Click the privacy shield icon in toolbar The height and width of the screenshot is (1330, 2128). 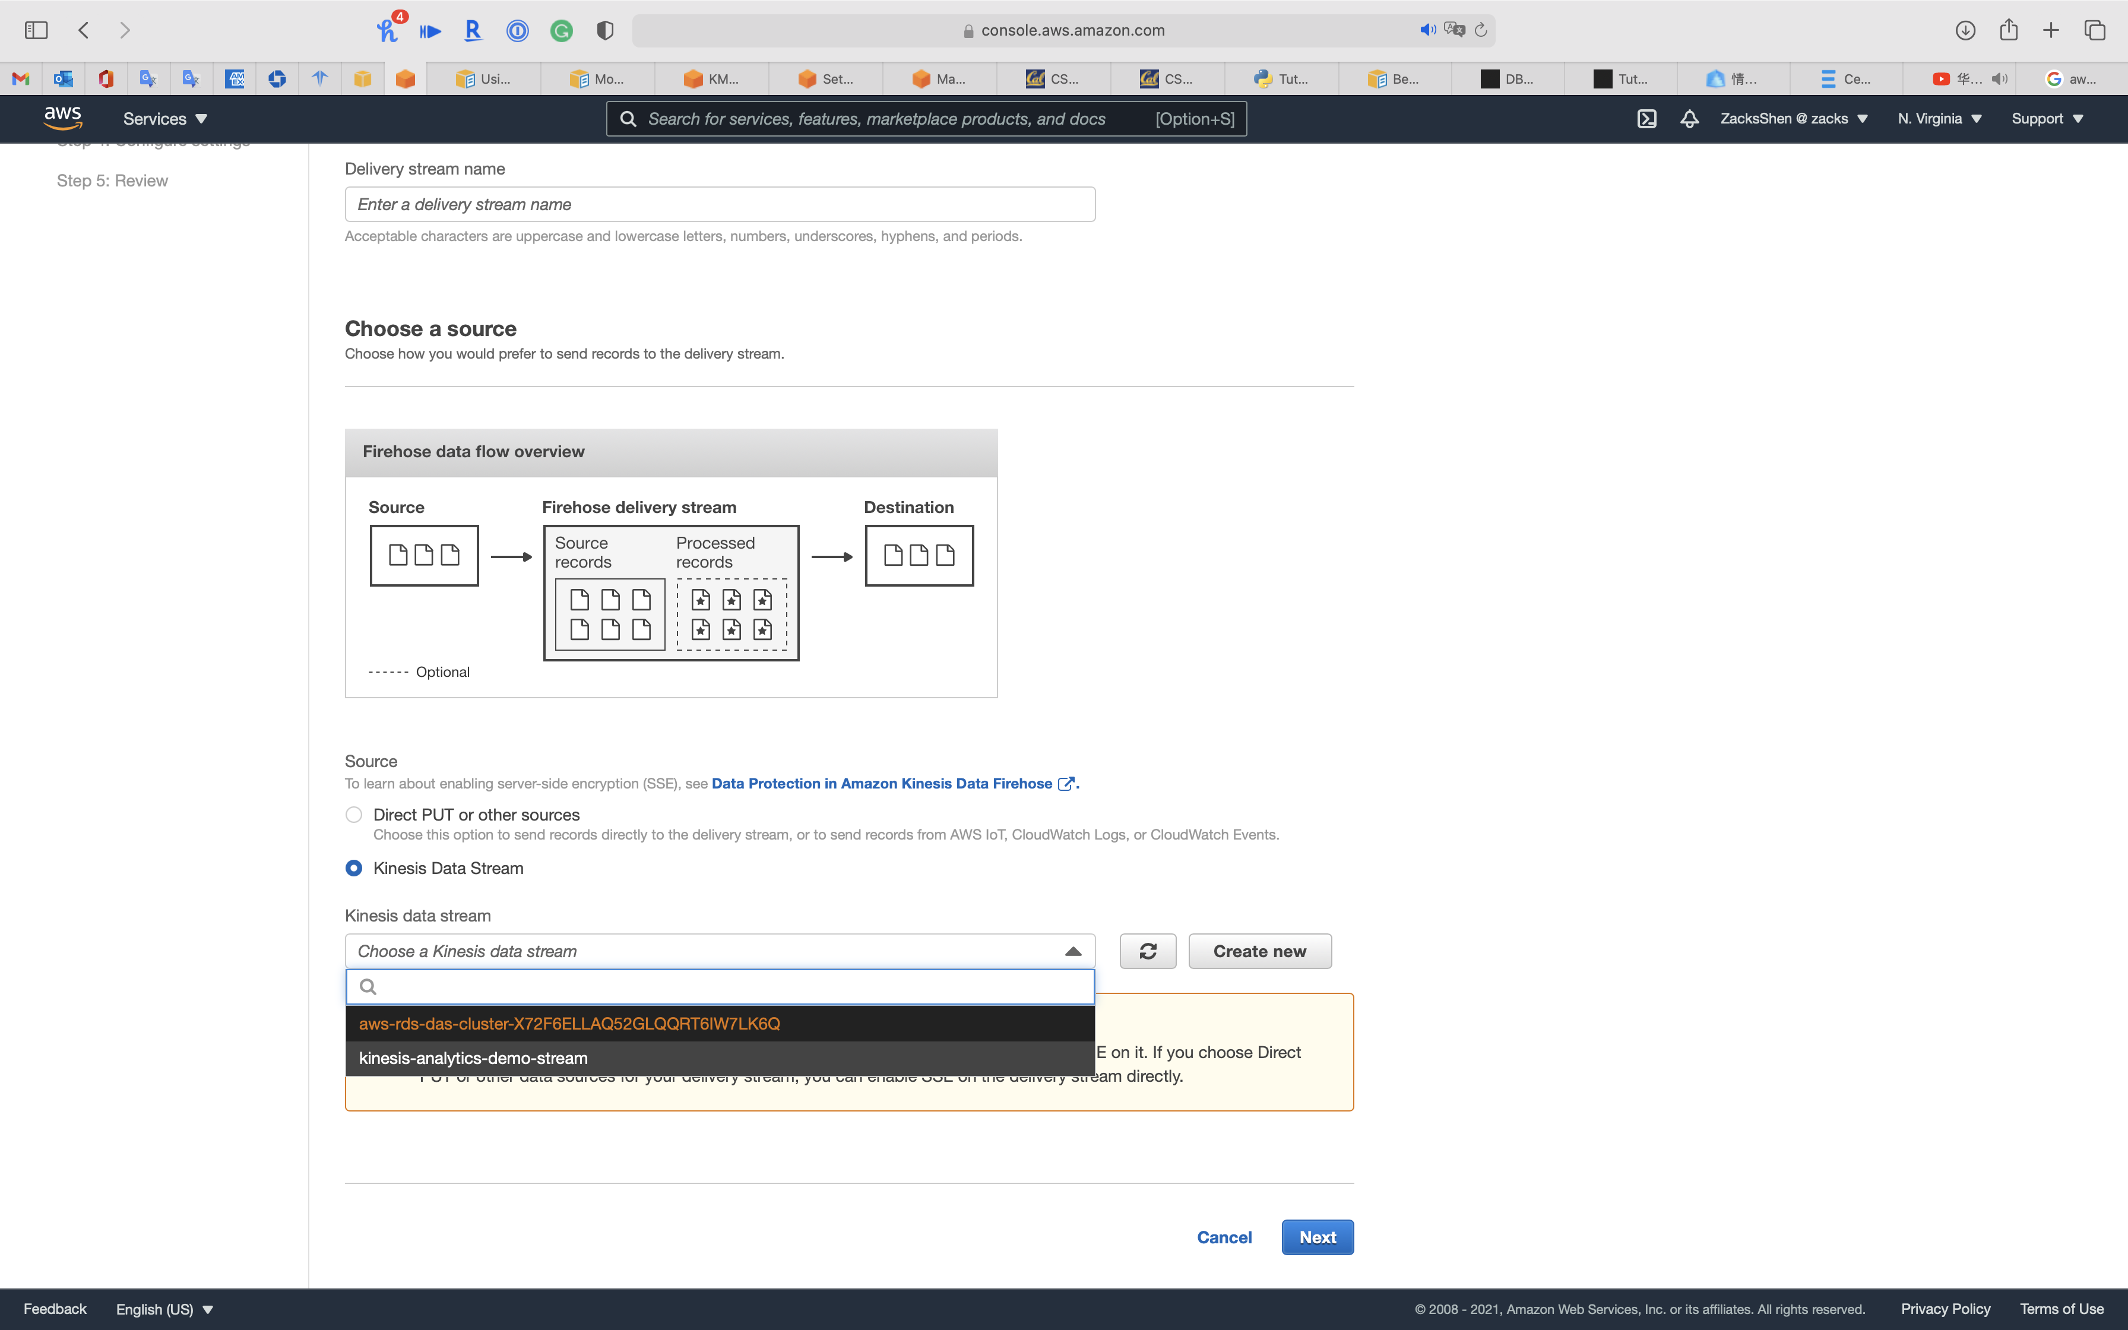604,31
